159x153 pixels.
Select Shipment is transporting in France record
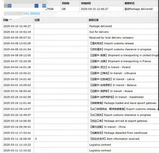click(x=120, y=61)
